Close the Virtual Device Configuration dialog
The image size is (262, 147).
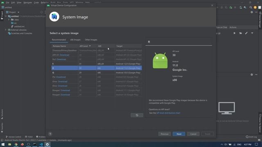click(212, 5)
